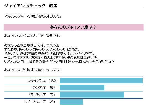Screen dimensions: 146x109
Task: Click the 俺のものは俺のもの sentence
Action: 42,49
